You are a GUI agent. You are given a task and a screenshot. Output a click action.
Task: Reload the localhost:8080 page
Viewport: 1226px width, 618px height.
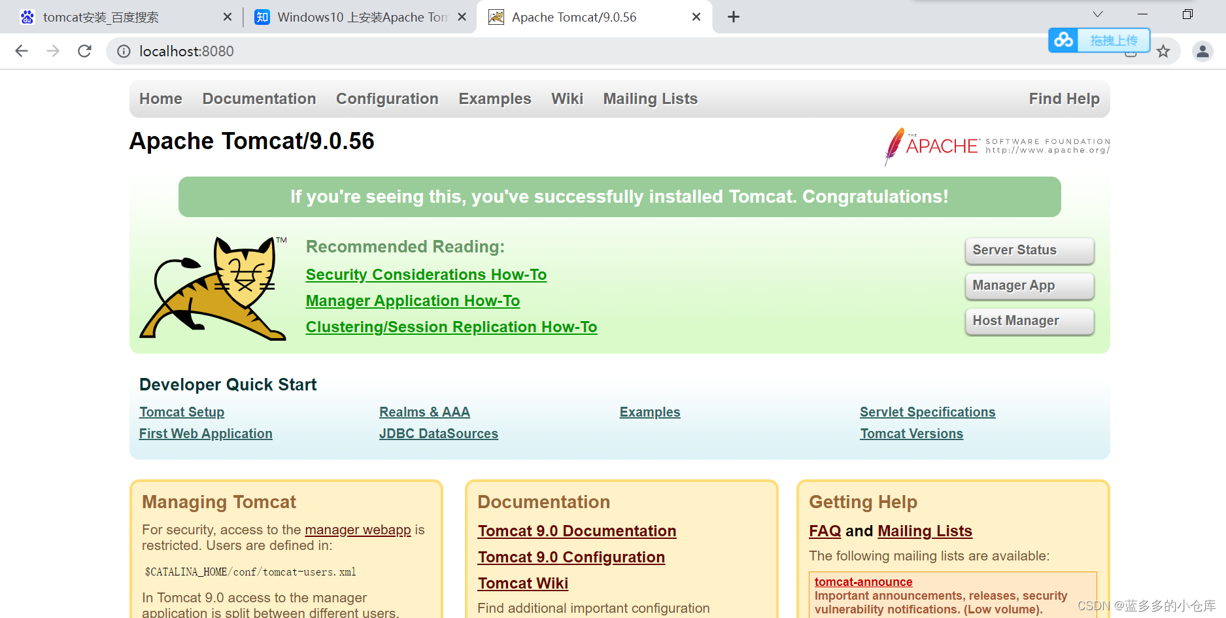click(84, 51)
